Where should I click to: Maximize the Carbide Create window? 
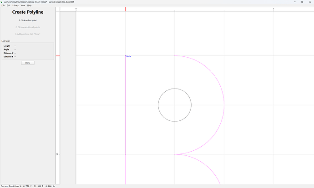(302, 2)
